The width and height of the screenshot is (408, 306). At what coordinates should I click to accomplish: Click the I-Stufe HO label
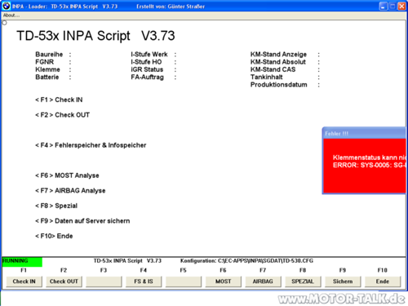coord(146,62)
